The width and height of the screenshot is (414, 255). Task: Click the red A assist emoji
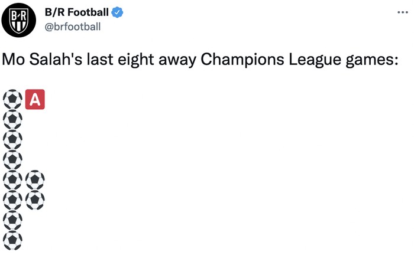(35, 100)
